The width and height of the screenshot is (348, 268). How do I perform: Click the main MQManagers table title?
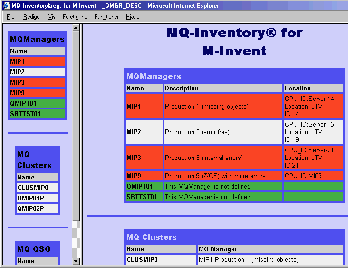(154, 76)
